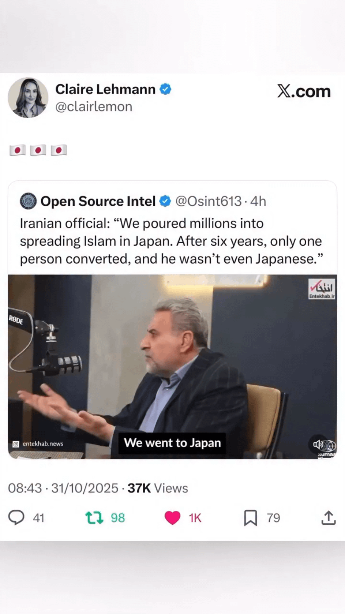Image resolution: width=345 pixels, height=614 pixels.
Task: Click the X.com logo
Action: tap(304, 91)
